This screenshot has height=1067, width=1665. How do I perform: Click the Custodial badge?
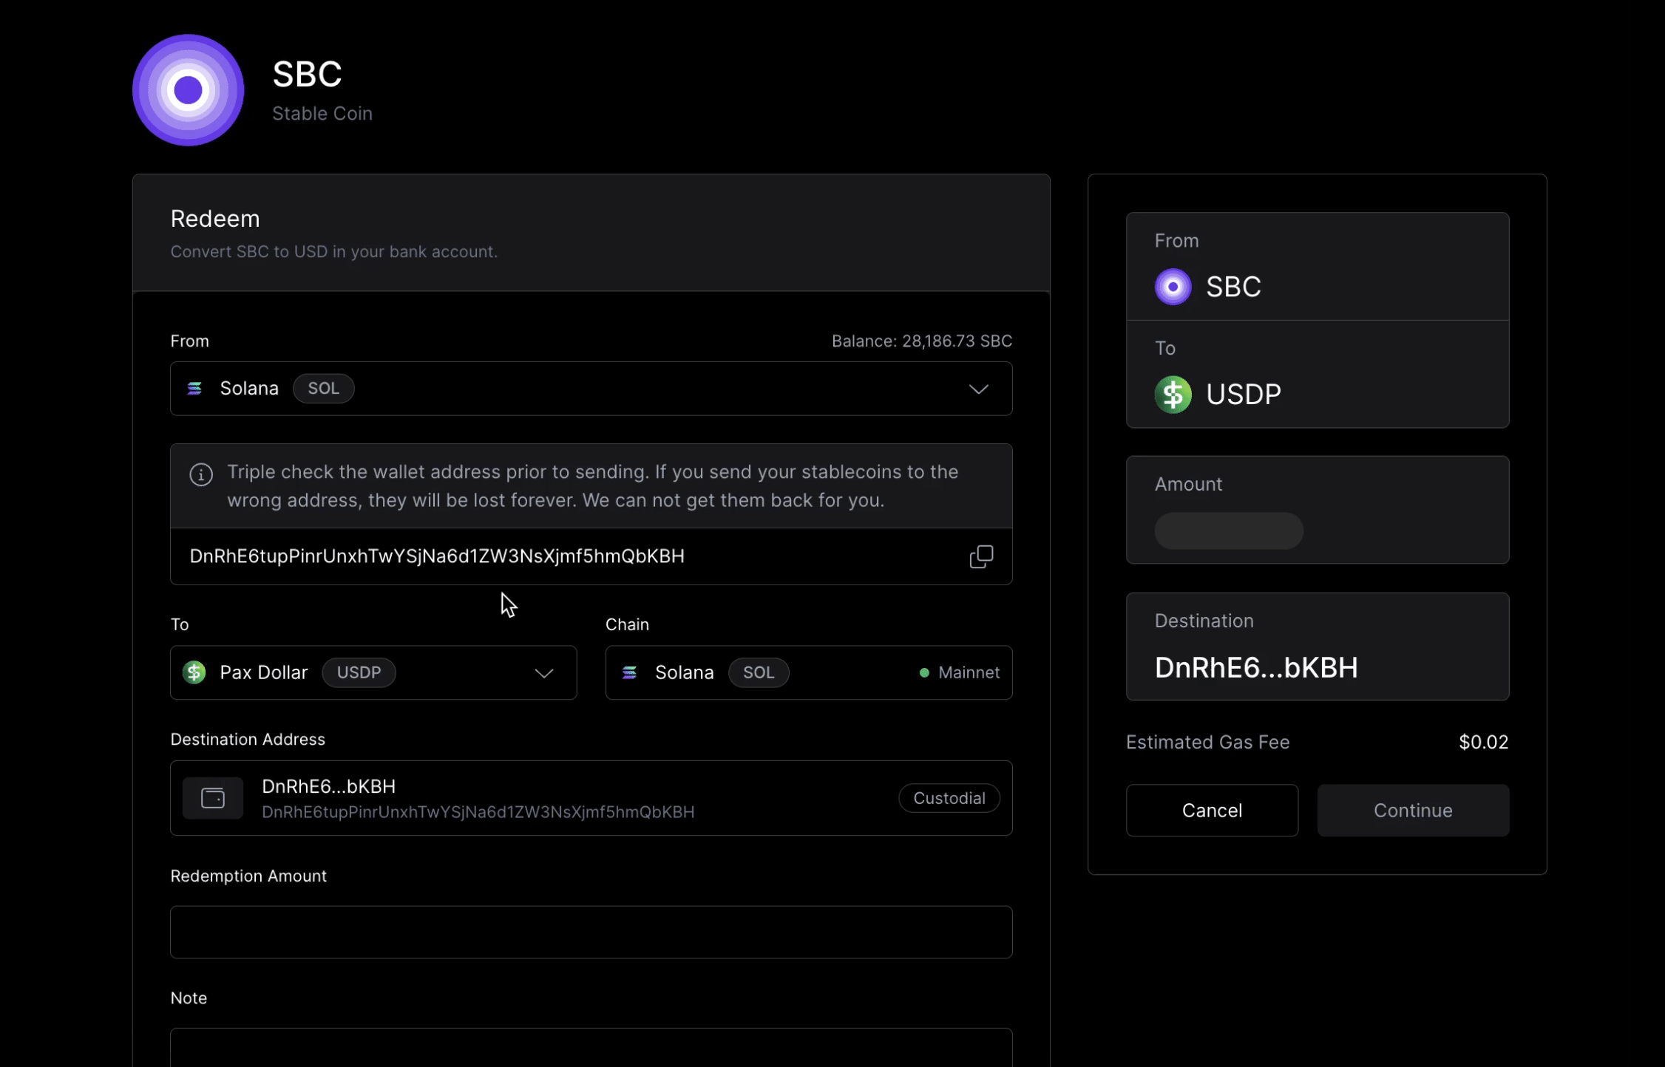tap(949, 798)
